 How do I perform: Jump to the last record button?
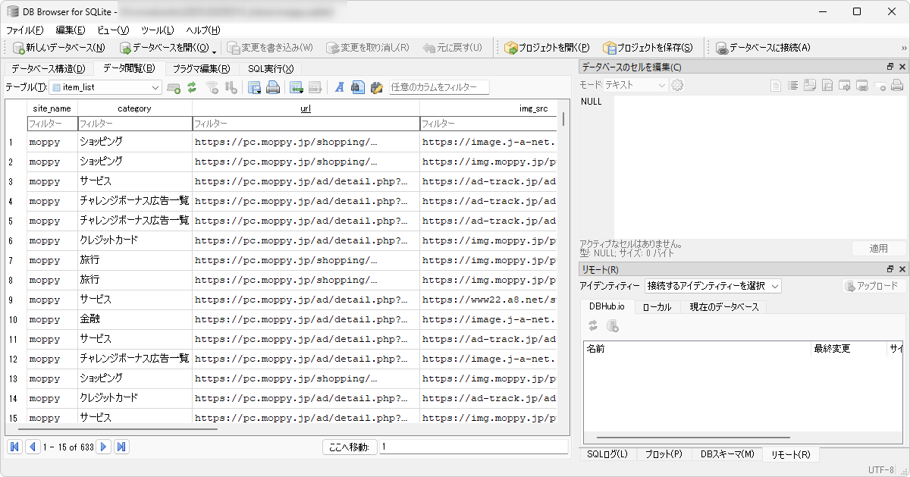click(121, 447)
